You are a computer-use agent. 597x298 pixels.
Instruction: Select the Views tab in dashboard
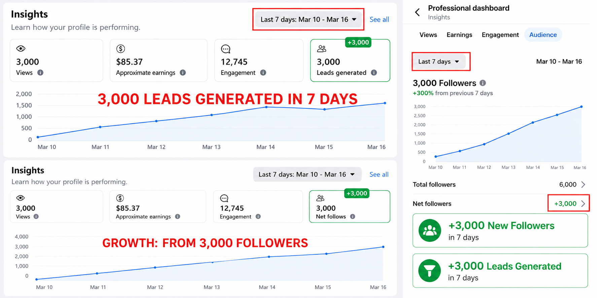point(428,35)
